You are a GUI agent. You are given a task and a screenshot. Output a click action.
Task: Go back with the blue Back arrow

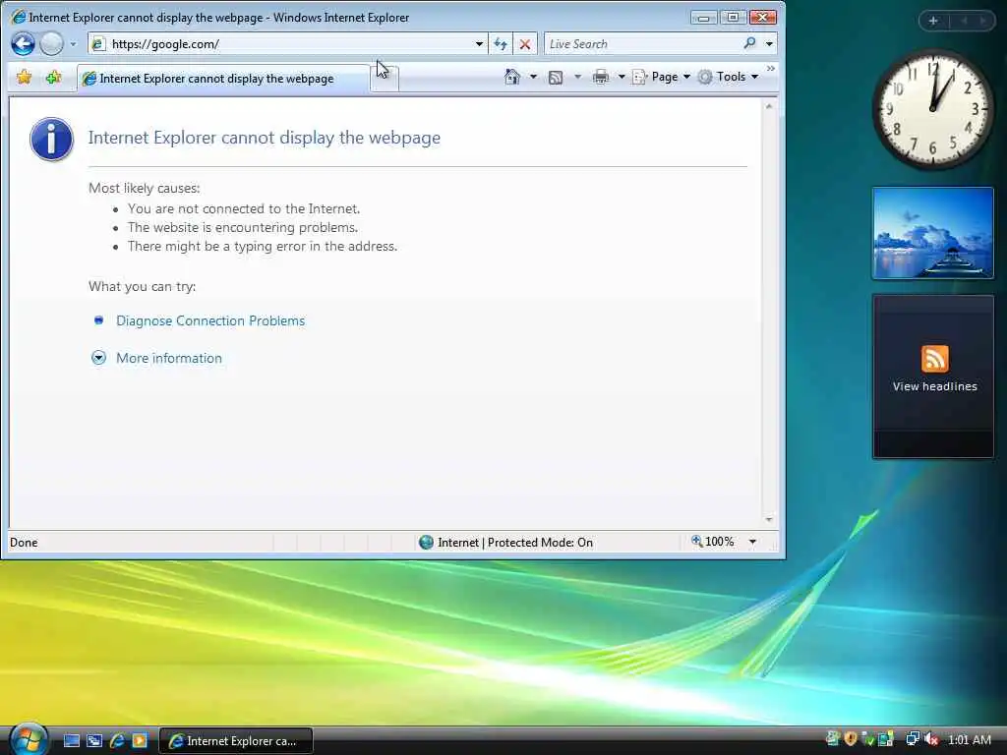[24, 43]
